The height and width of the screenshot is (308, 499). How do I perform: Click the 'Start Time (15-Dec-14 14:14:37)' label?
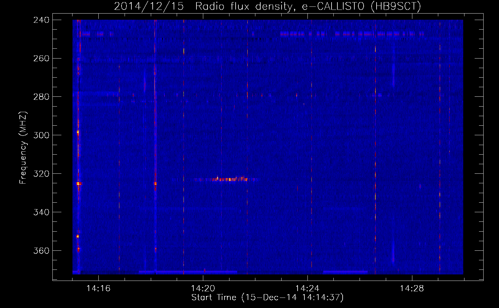267,298
